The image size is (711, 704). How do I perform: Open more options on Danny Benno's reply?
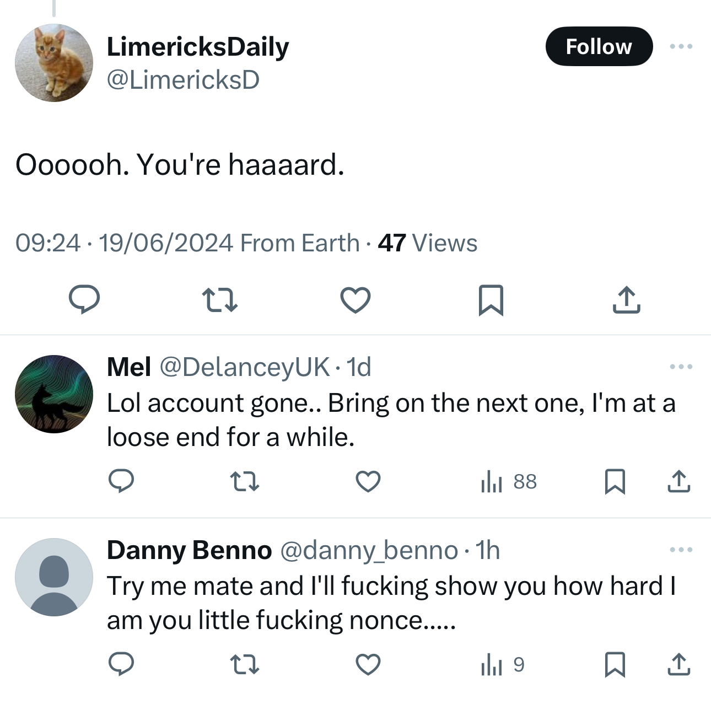click(x=681, y=550)
